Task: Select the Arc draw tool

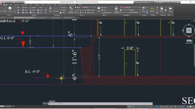Action: point(15,9)
